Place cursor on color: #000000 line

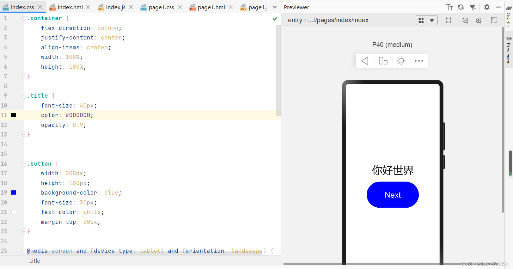67,115
